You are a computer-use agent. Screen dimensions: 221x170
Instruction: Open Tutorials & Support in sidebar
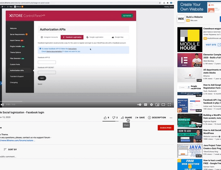point(17,76)
